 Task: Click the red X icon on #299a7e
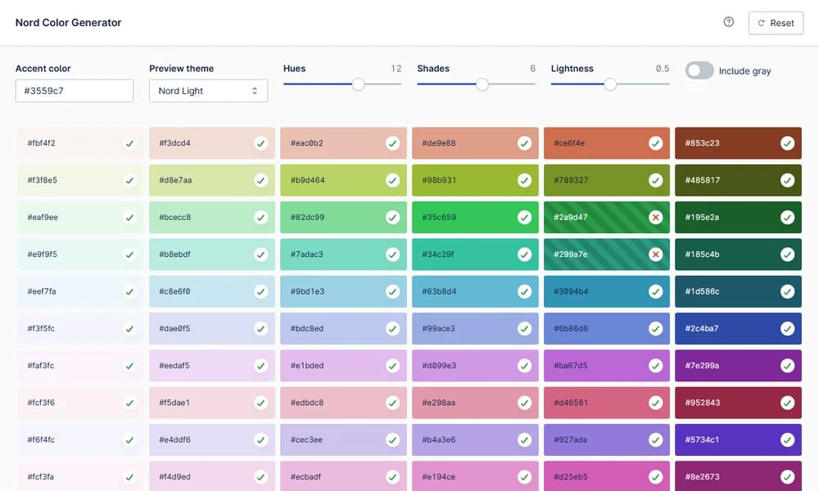click(655, 255)
